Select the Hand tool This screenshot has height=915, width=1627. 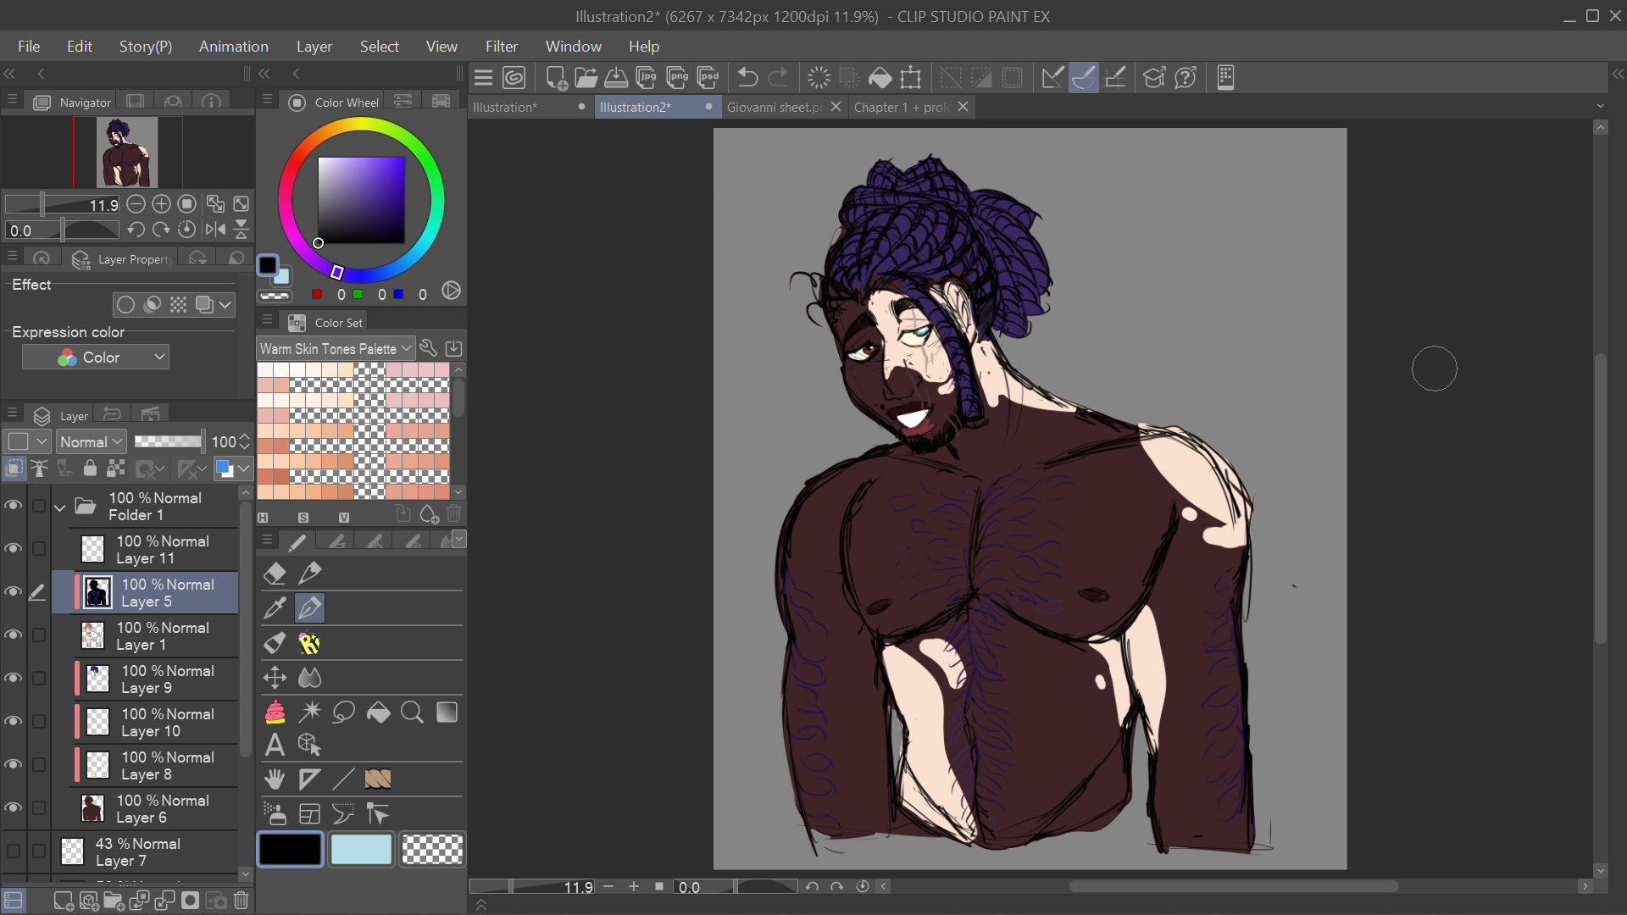pos(275,779)
